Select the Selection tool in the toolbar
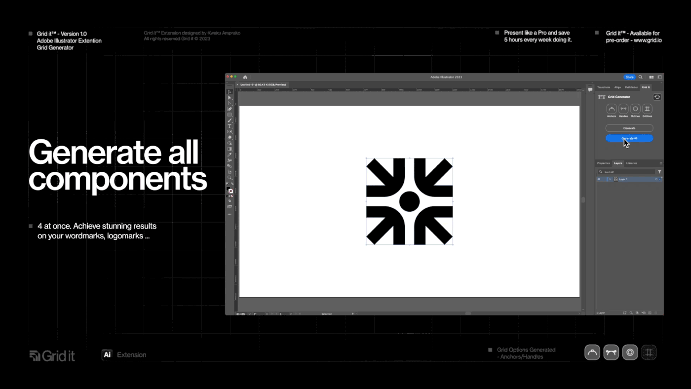Screen dimensions: 691x389 (x=230, y=91)
